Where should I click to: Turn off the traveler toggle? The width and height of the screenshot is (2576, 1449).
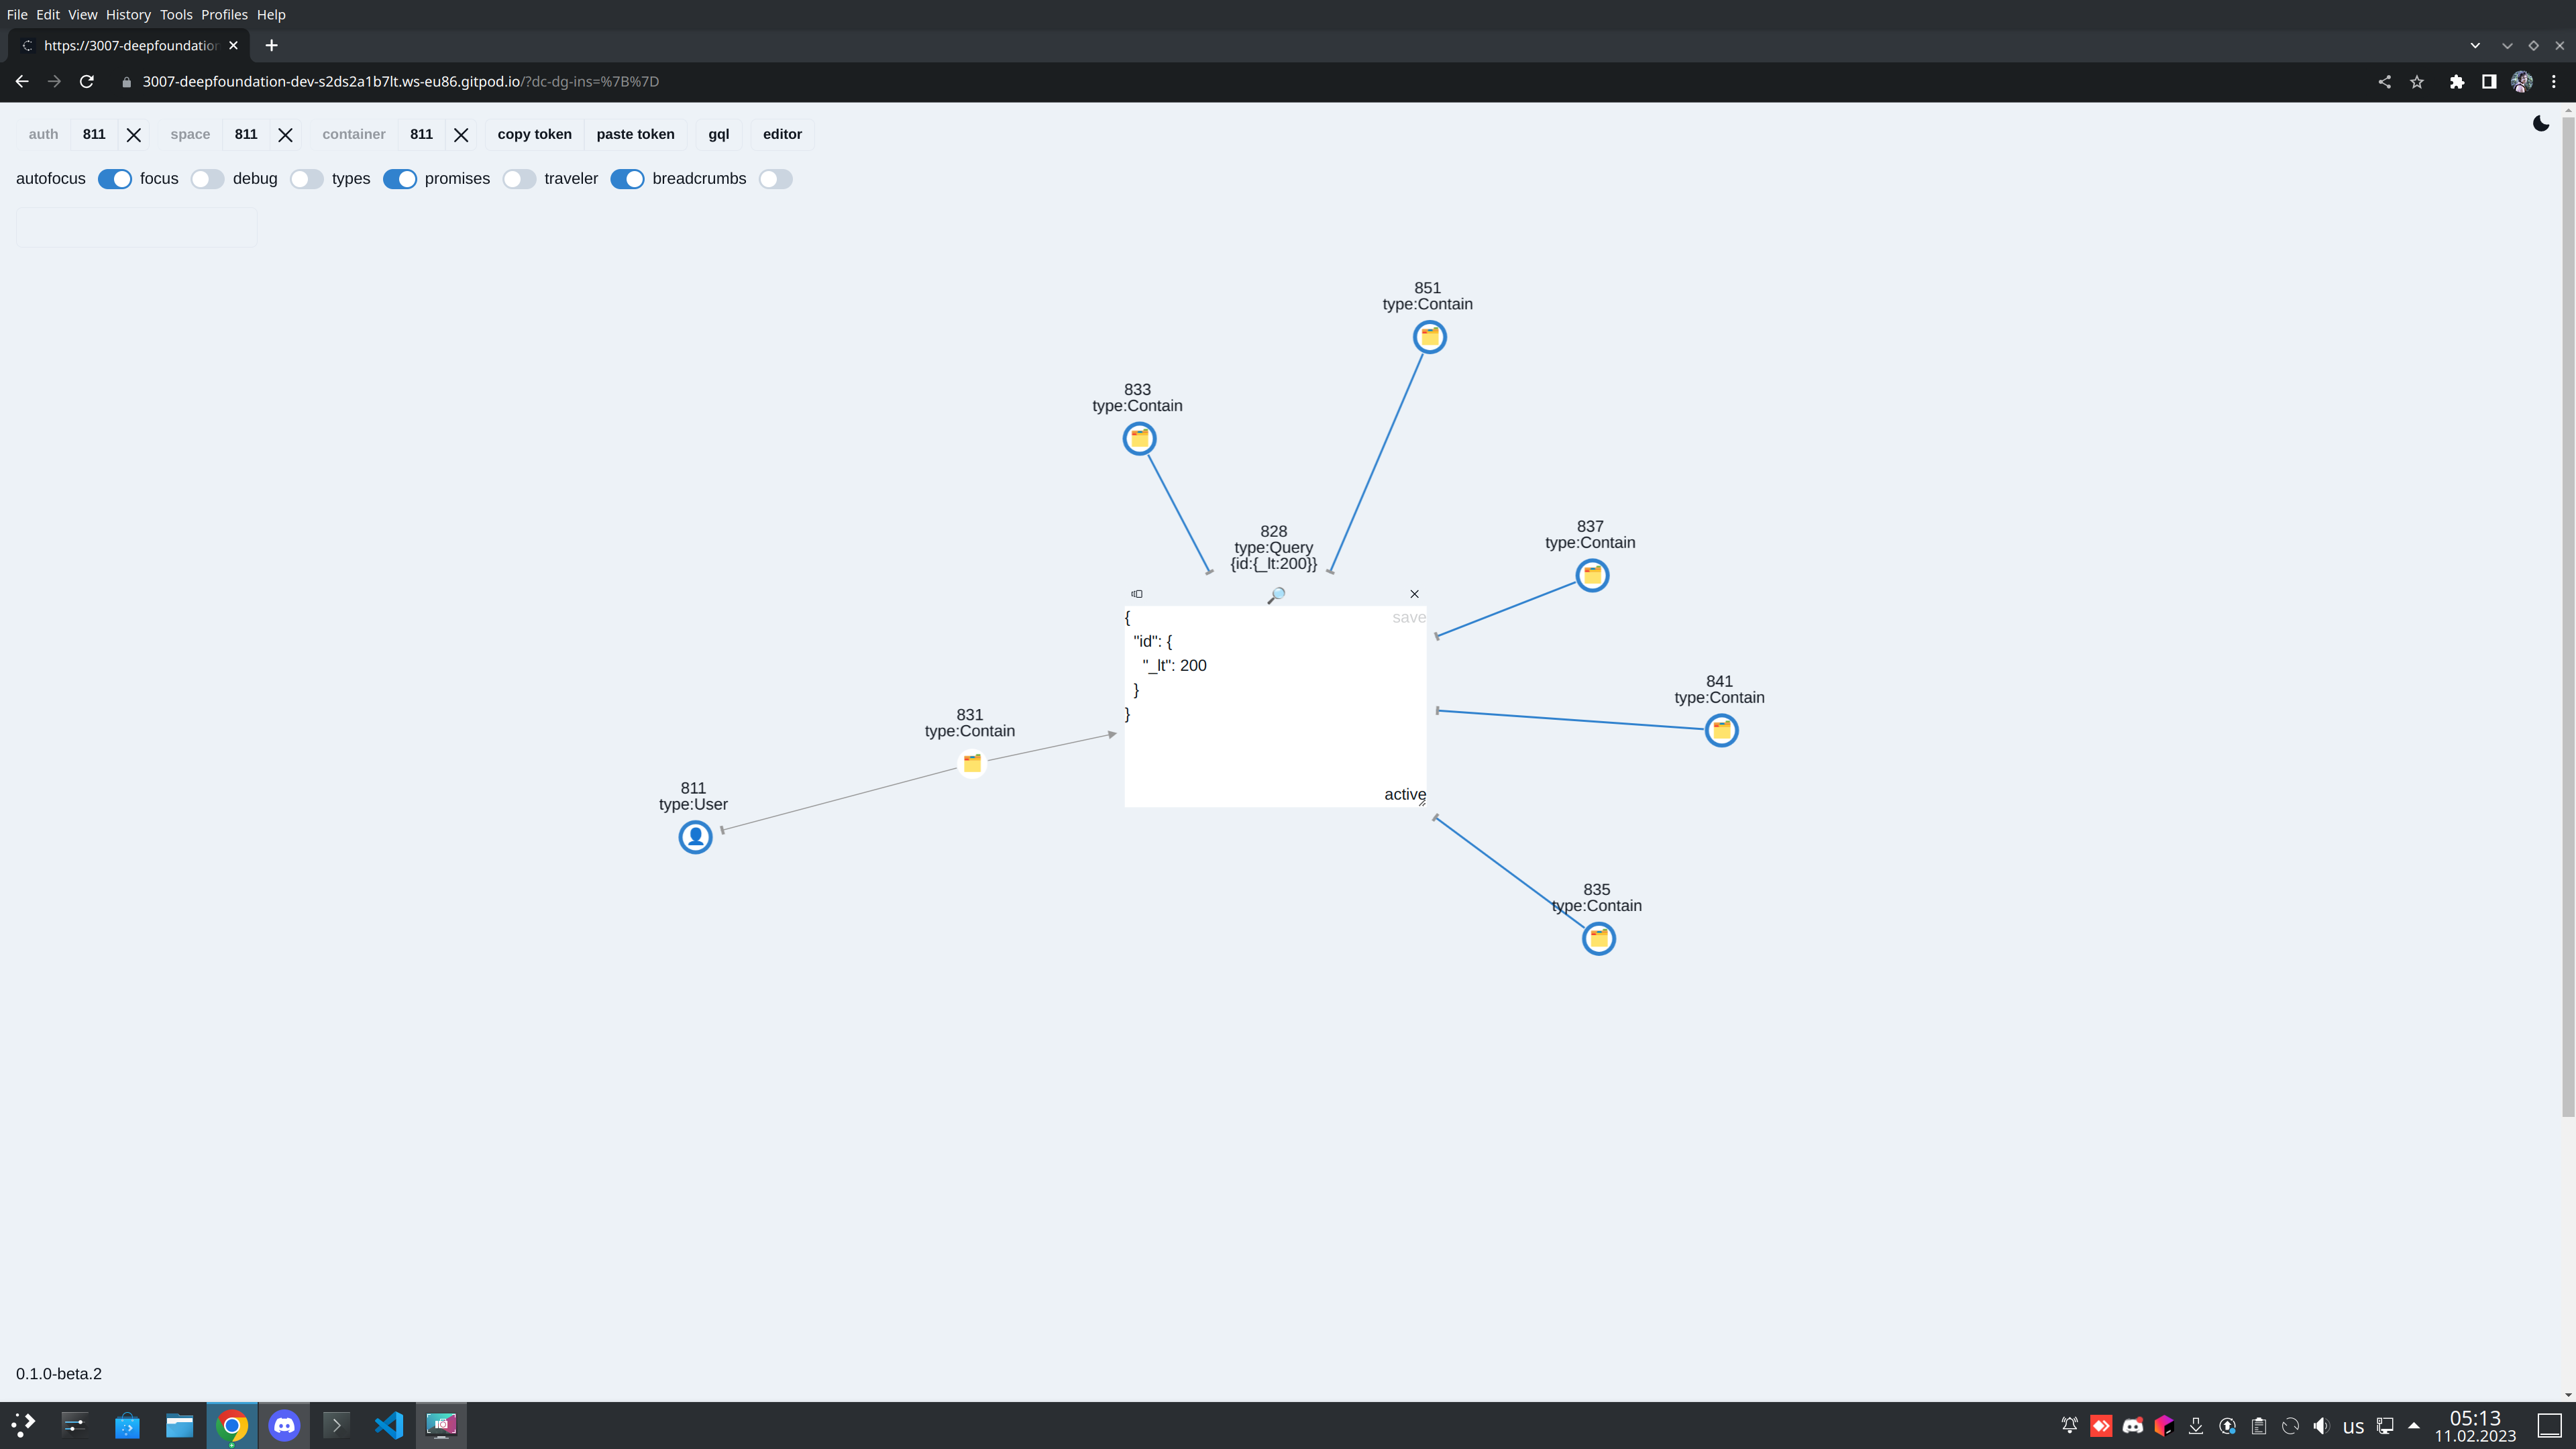pyautogui.click(x=627, y=179)
